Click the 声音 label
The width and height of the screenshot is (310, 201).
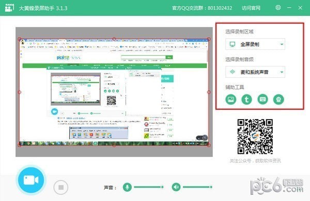coord(110,187)
